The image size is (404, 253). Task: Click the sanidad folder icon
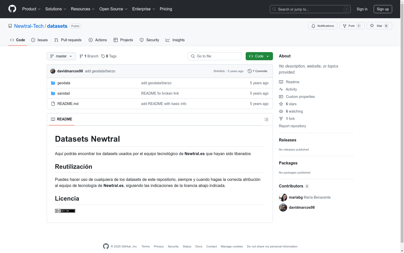[53, 93]
